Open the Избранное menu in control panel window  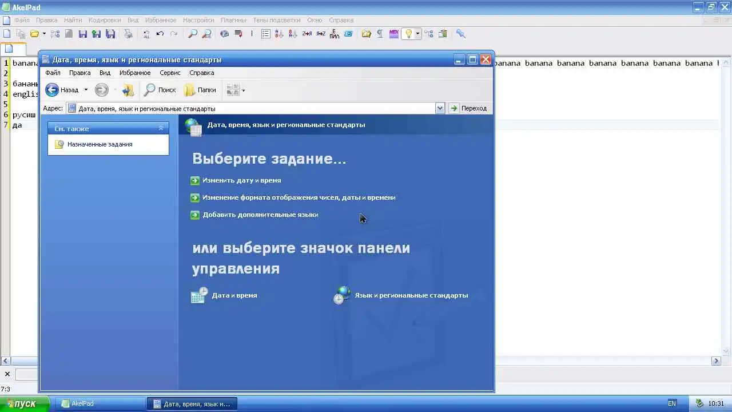135,73
